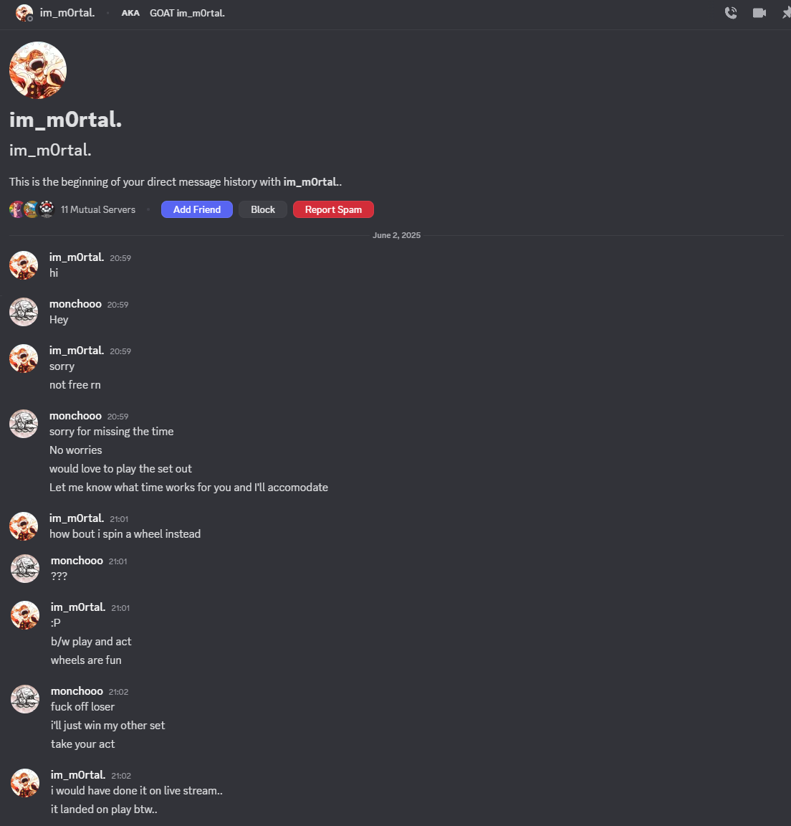Click im_m0rtal. avatar next to 'how bout i spin' message

tap(24, 526)
